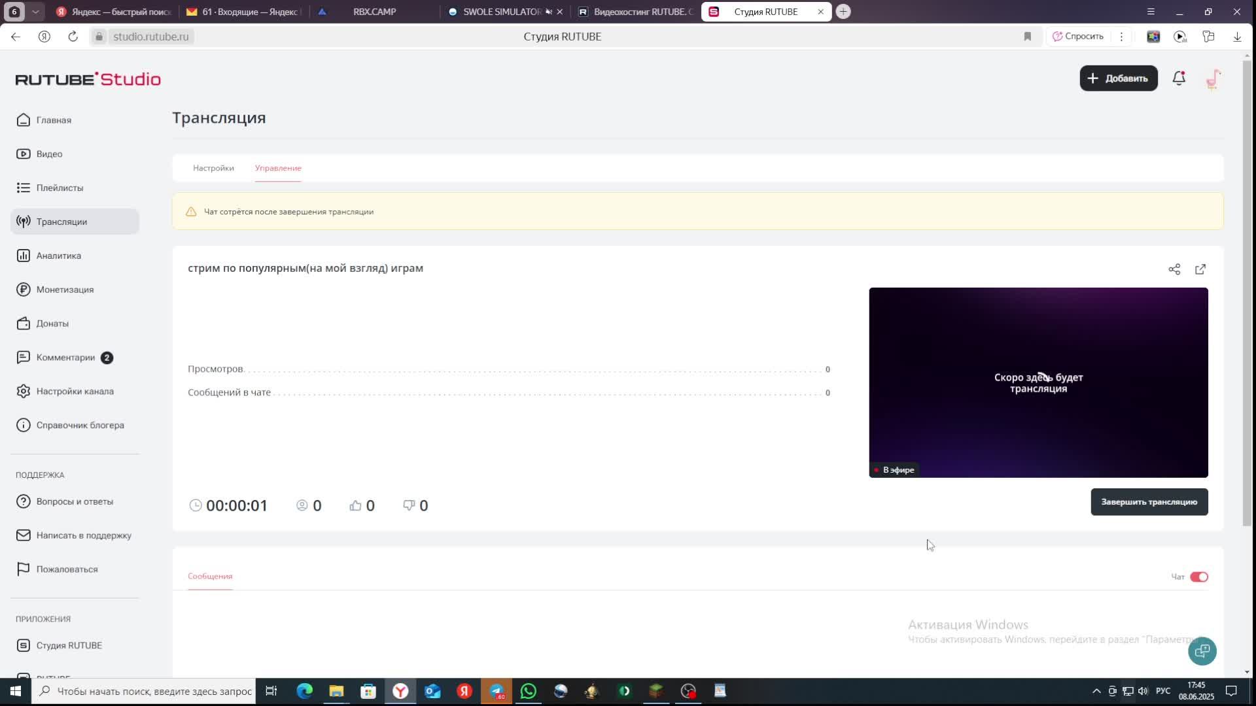1256x706 pixels.
Task: Click Завершить трансляцию button
Action: pyautogui.click(x=1149, y=502)
